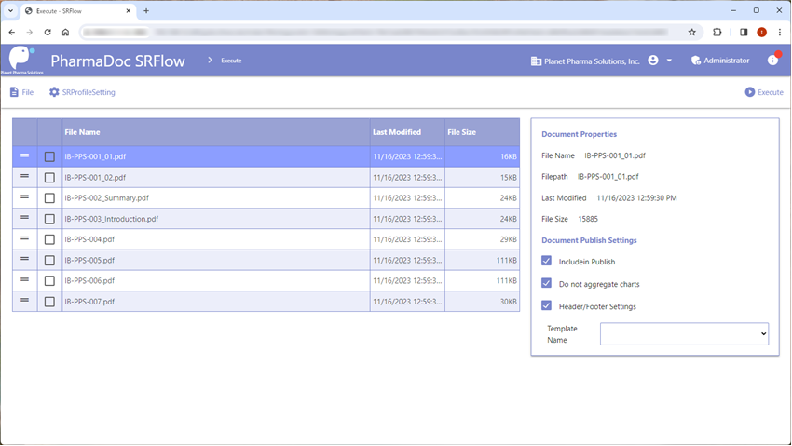Open SRProfileSetting menu item
This screenshot has height=446, width=792.
tap(82, 92)
